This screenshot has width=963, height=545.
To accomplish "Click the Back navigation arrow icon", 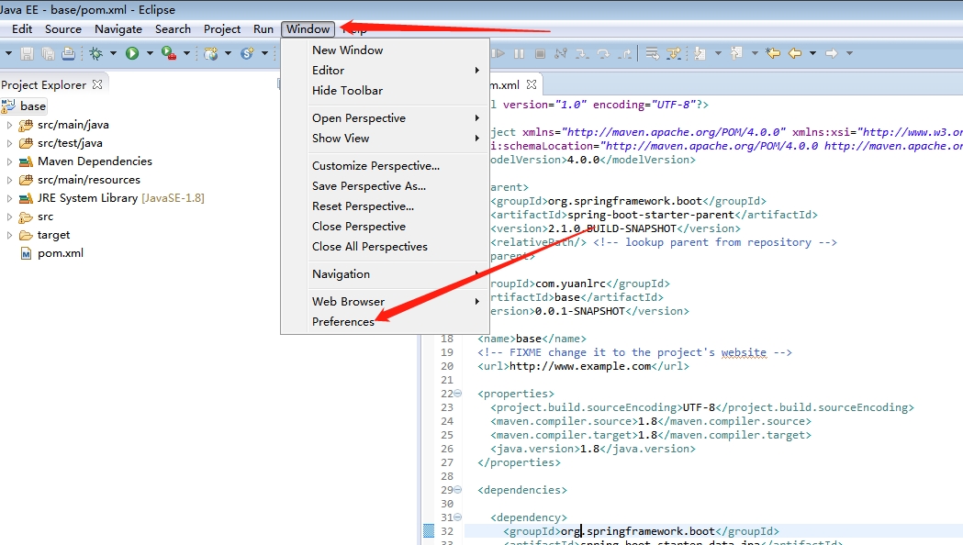I will coord(795,53).
